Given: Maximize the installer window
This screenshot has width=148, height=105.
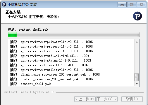Looking at the screenshot, I should 132,5.
